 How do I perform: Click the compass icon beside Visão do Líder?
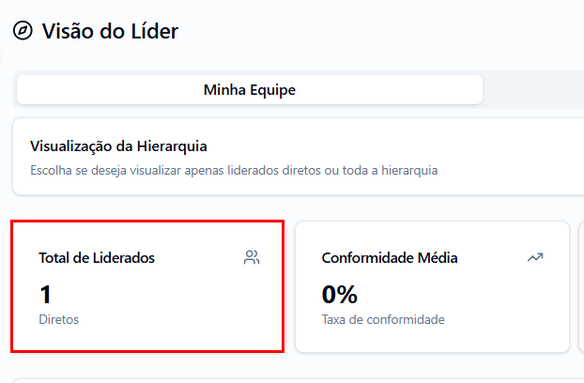(x=23, y=31)
